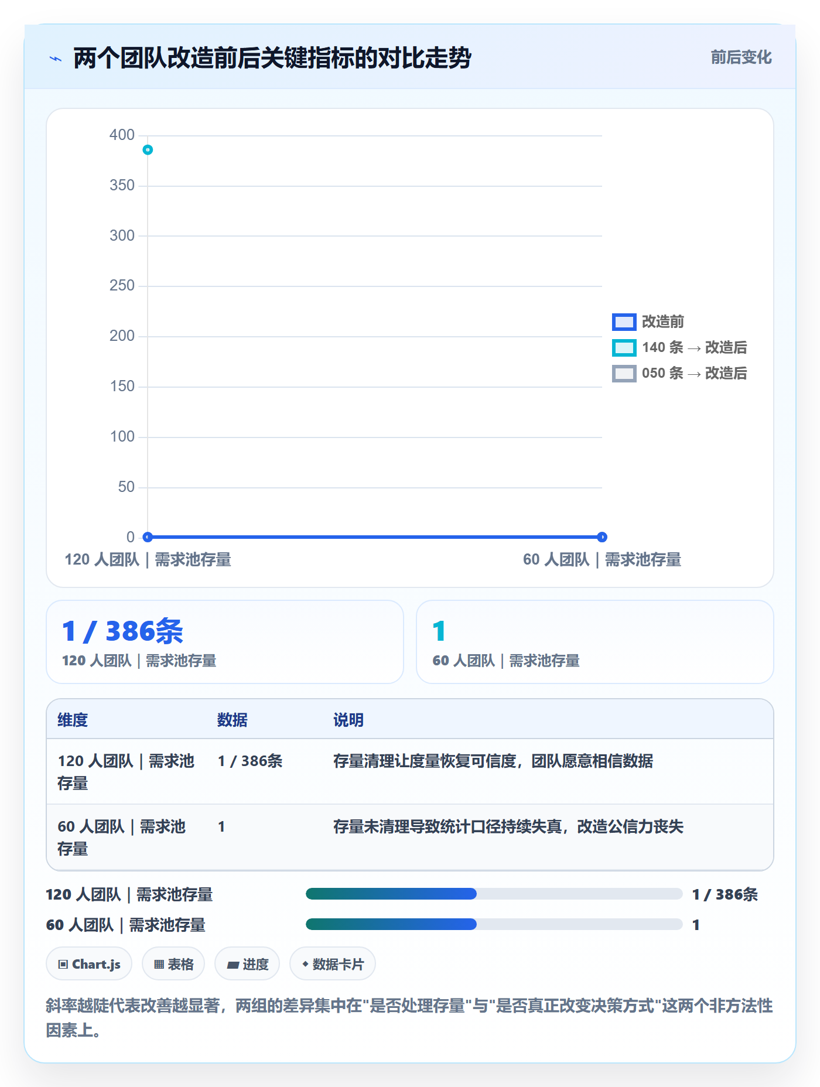Click the 维度 column header

[73, 720]
